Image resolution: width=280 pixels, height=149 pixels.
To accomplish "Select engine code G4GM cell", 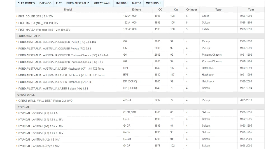I will pos(127,139).
